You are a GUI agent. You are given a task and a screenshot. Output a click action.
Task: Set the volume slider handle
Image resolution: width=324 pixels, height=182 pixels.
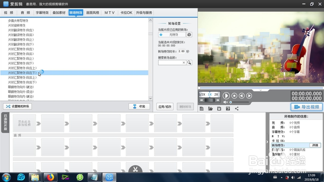click(231, 102)
